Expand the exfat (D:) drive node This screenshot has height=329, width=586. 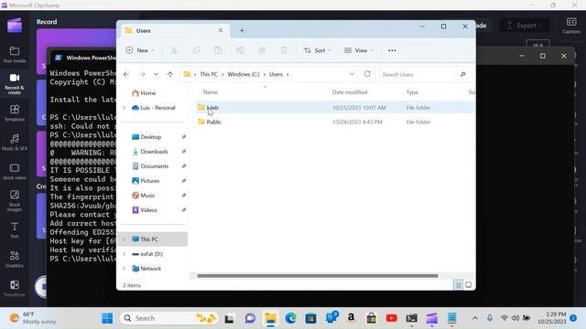tap(125, 254)
